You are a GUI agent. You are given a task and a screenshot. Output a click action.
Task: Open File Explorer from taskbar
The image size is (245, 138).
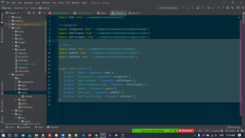point(36,135)
